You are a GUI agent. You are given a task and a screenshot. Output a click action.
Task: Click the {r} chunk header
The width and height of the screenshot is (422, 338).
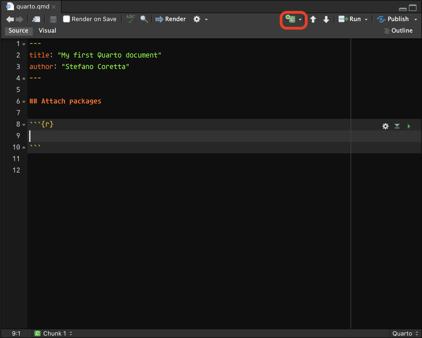pyautogui.click(x=42, y=124)
